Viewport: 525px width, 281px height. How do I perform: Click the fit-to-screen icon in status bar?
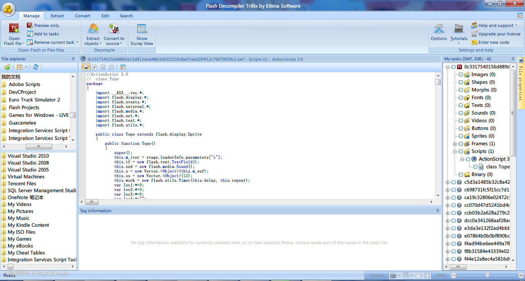427,275
